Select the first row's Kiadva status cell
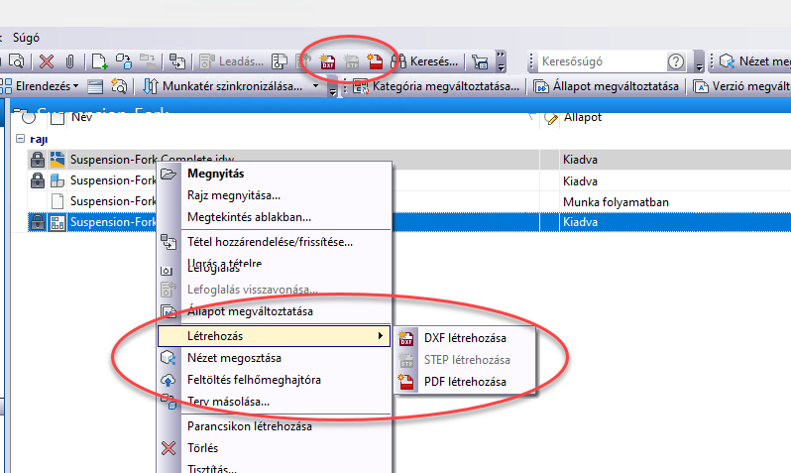 pos(580,160)
